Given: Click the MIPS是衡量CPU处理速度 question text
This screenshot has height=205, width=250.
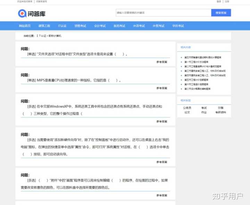Looking at the screenshot, I should click(x=74, y=80).
